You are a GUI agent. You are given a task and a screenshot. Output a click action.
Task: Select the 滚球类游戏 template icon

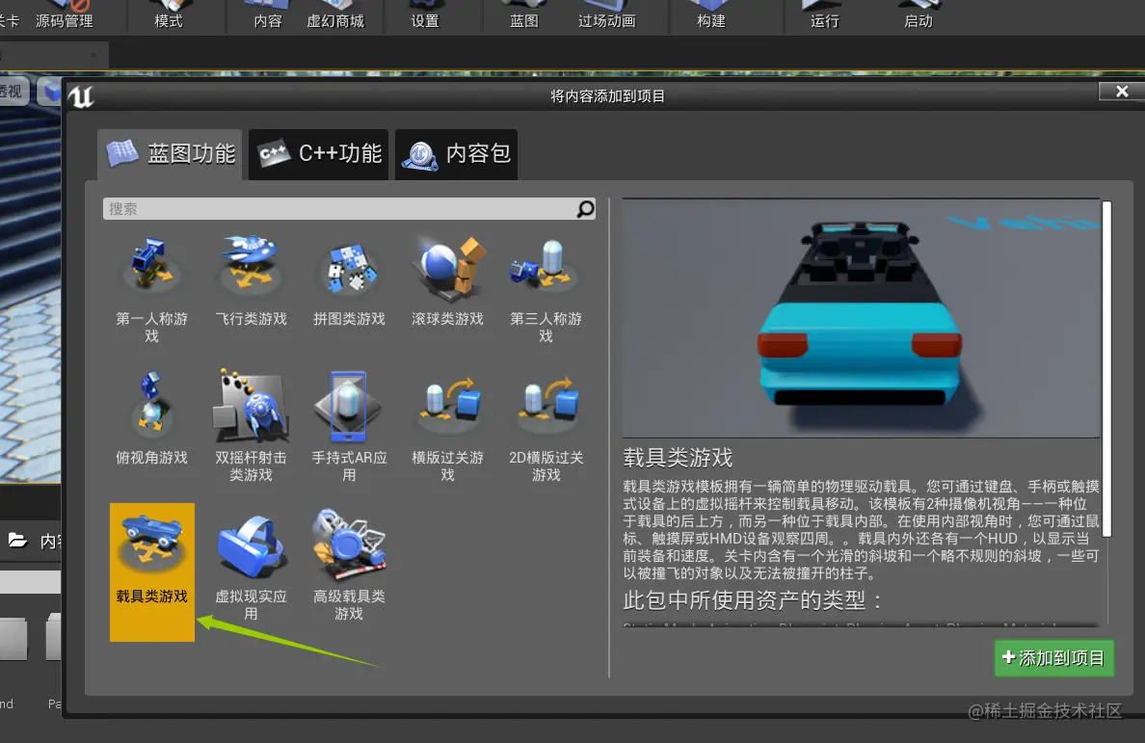(446, 265)
